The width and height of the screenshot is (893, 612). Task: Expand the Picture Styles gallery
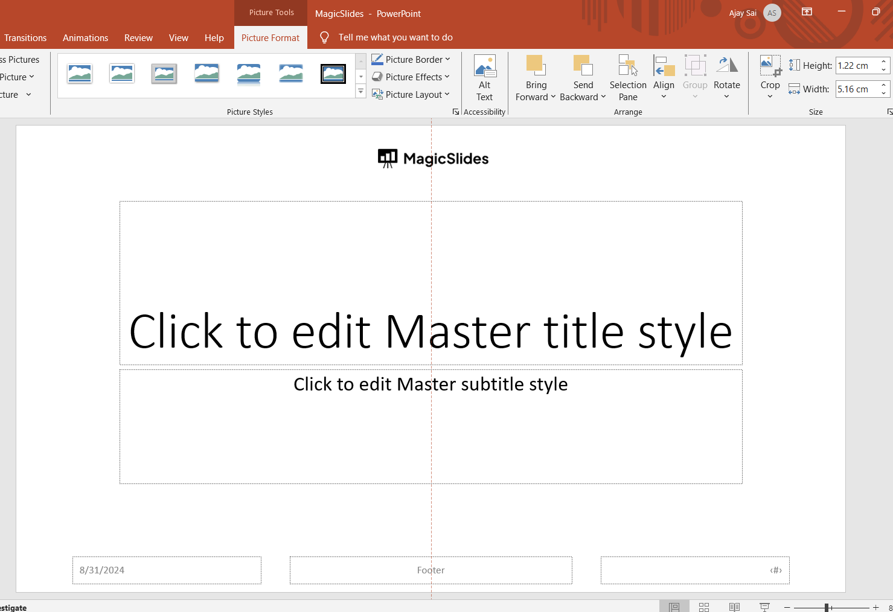[360, 92]
